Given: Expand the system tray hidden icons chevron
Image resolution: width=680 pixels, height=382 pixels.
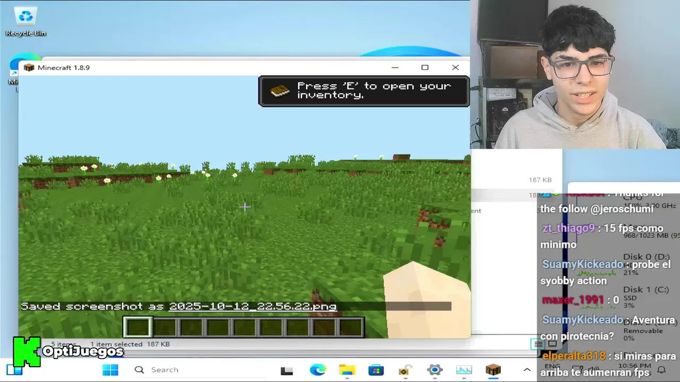Looking at the screenshot, I should click(x=527, y=370).
